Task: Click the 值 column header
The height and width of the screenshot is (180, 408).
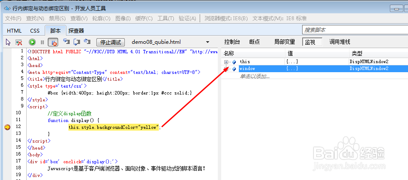Action: click(x=317, y=54)
